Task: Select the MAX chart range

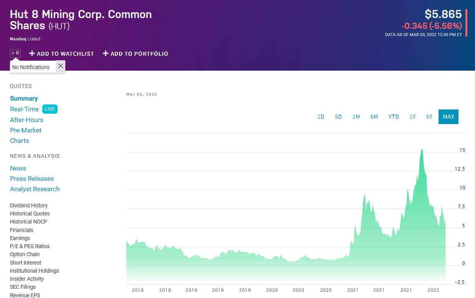Action: (449, 117)
